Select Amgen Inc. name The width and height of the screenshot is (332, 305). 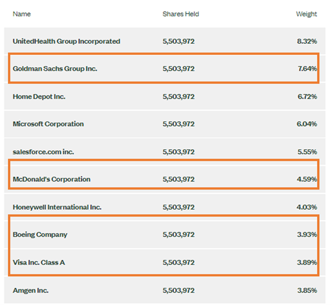[x=30, y=291]
